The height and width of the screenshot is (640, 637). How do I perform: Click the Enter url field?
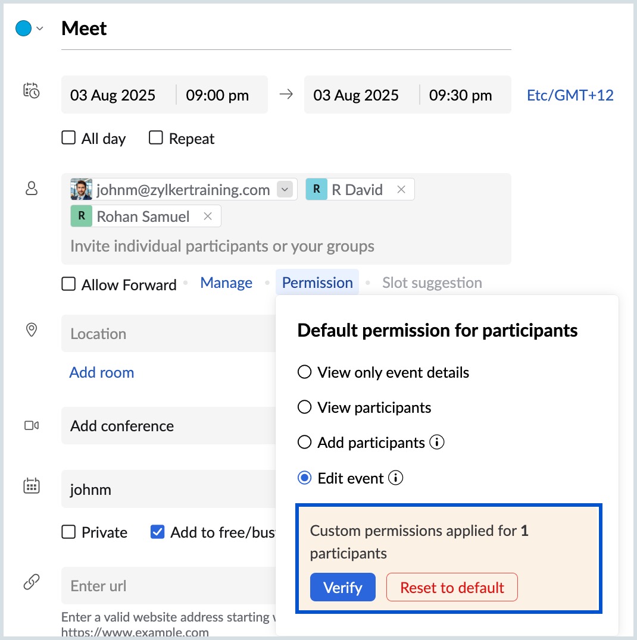click(168, 585)
